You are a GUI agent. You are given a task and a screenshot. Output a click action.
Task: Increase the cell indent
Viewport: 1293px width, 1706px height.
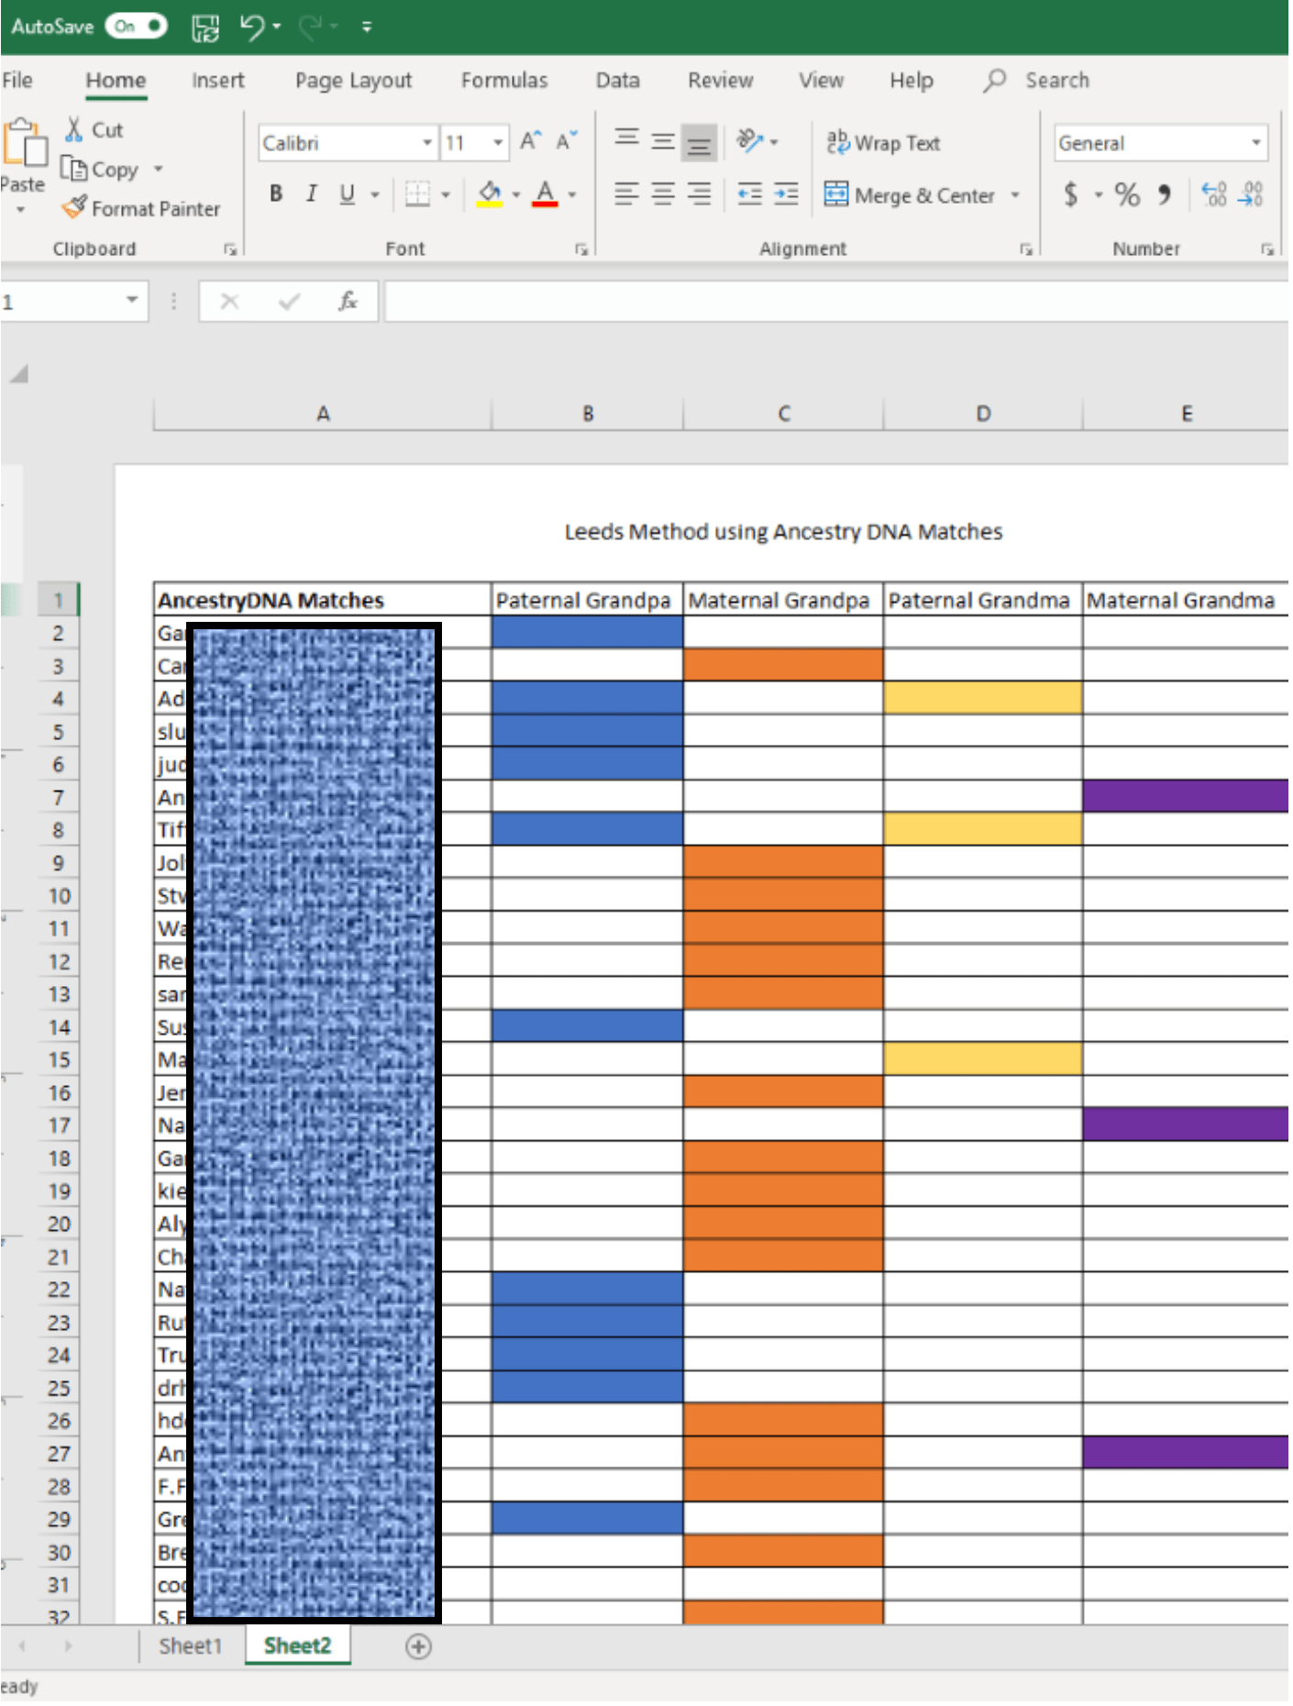coord(786,194)
